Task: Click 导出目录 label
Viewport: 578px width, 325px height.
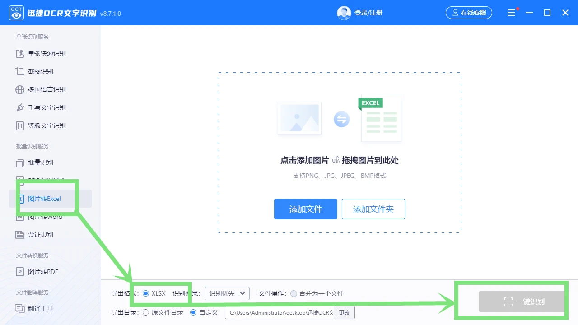Action: [x=125, y=312]
